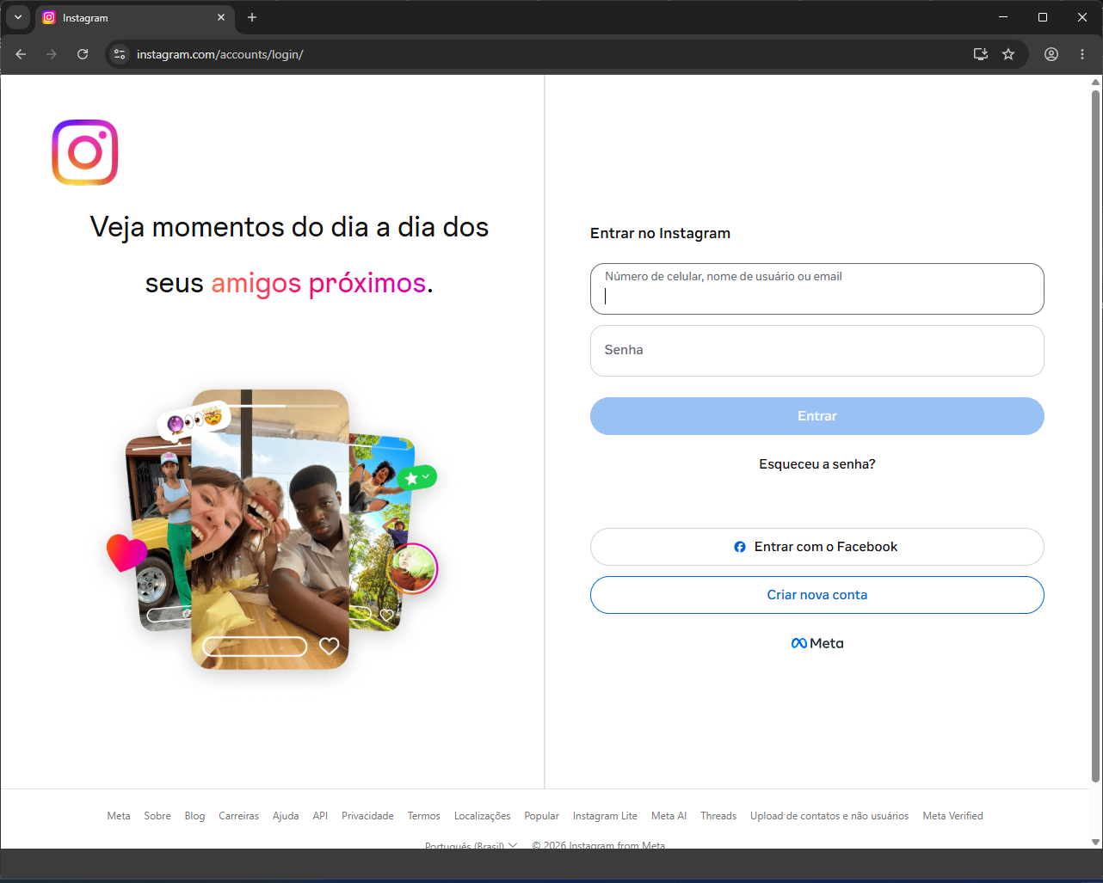Click the address bar URL
Screen dimensions: 1103x883
click(x=220, y=54)
